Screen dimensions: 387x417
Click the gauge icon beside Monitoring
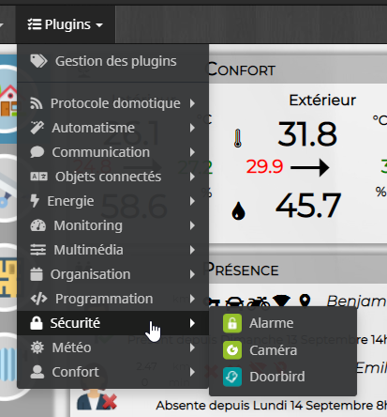[x=38, y=225]
